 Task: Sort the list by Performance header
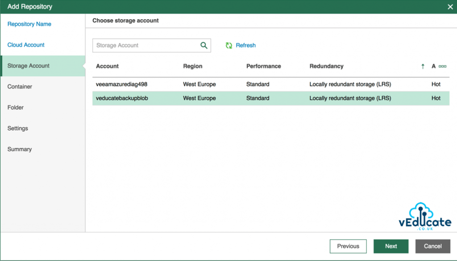coord(263,66)
